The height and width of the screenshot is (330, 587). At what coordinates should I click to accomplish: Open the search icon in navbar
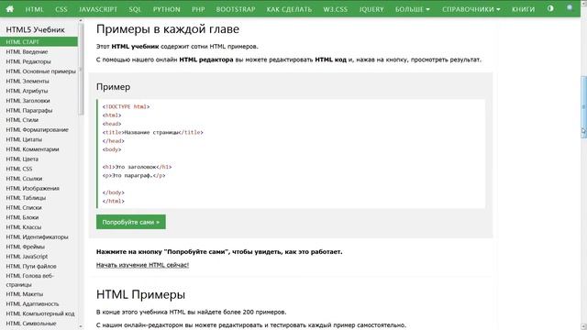[570, 8]
